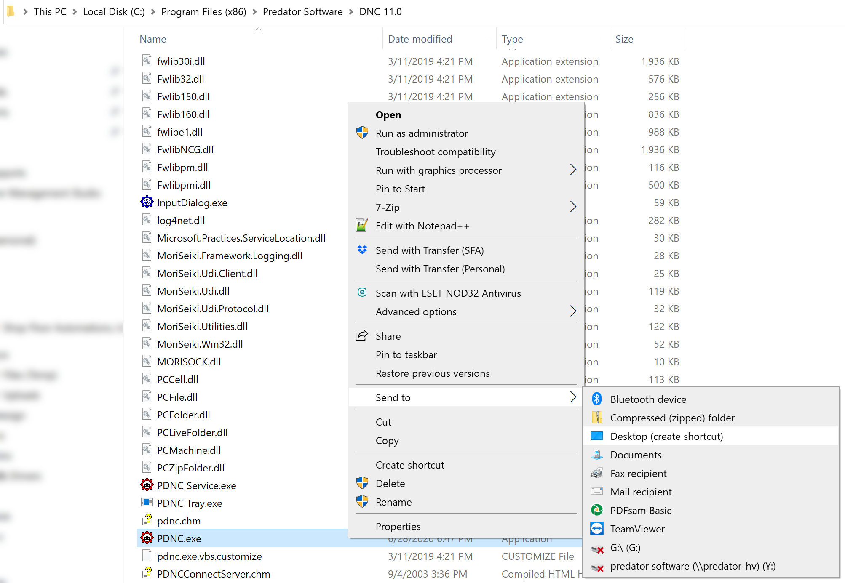This screenshot has width=845, height=583.
Task: Sort by the Date modified column header
Action: 420,39
